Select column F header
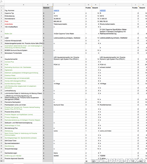 pos(69,5)
